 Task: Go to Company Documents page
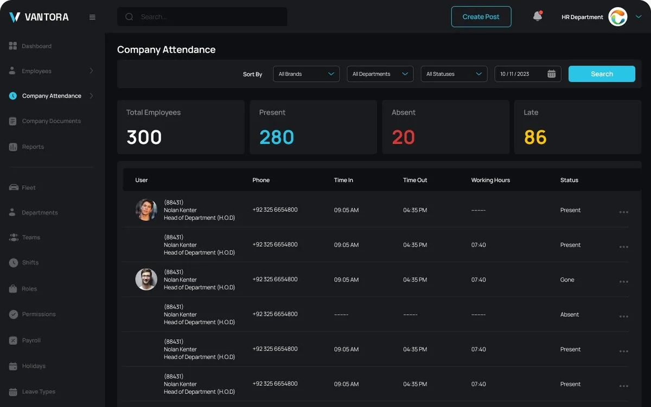[x=52, y=121]
